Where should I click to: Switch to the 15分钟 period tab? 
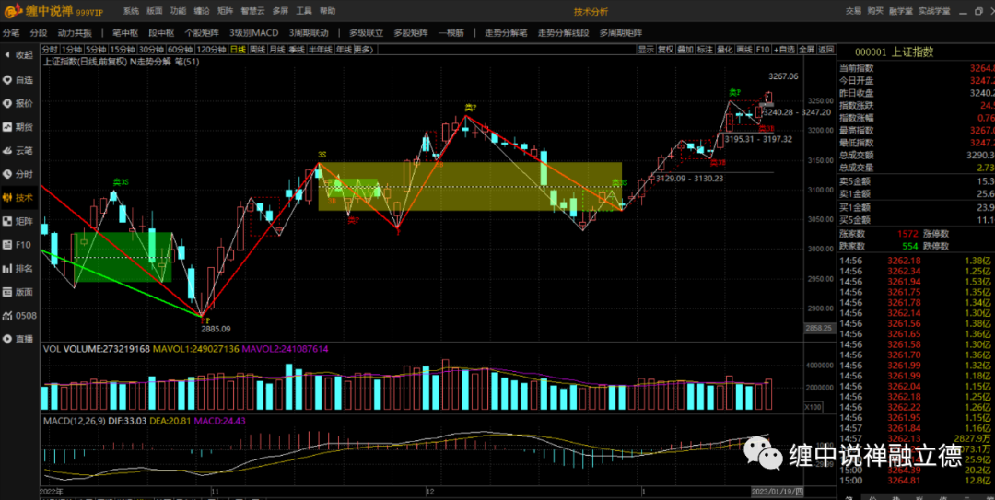click(122, 50)
